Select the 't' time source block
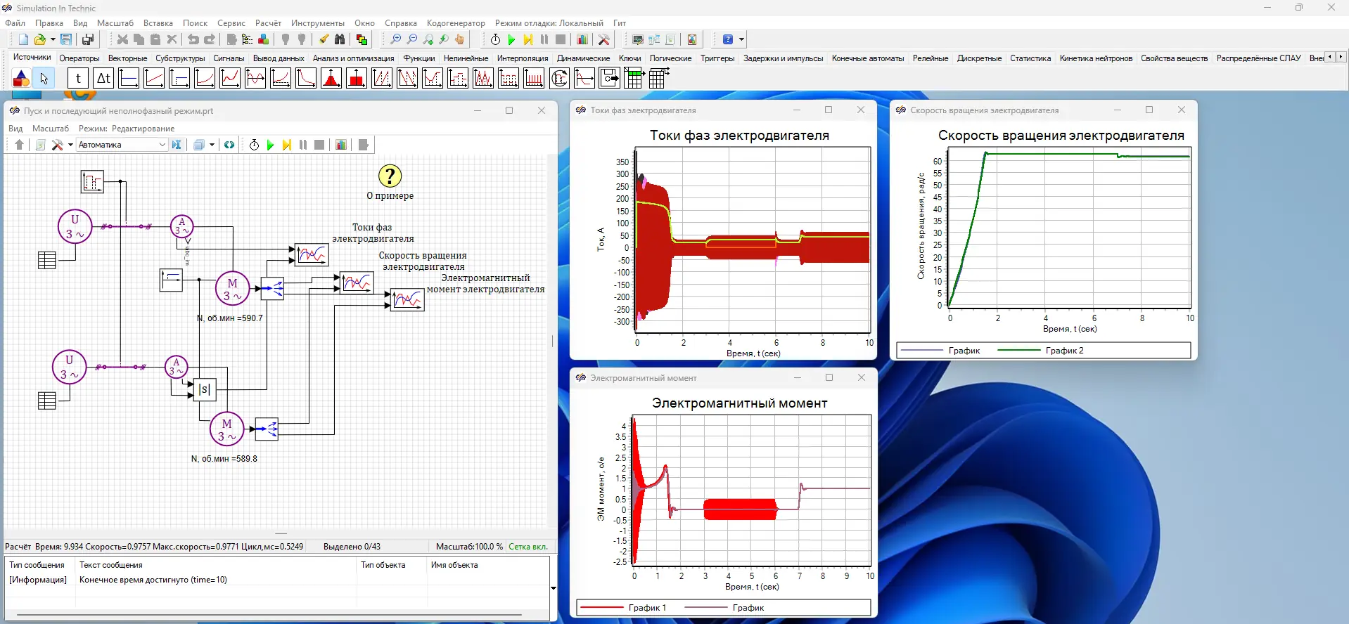Image resolution: width=1349 pixels, height=624 pixels. coord(78,78)
